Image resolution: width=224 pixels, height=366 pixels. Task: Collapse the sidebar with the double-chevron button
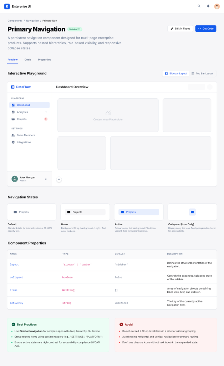[59, 179]
